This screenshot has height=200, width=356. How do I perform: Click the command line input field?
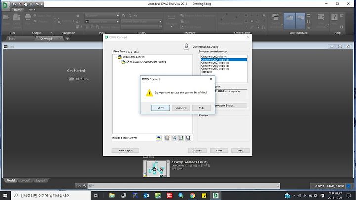(184, 186)
